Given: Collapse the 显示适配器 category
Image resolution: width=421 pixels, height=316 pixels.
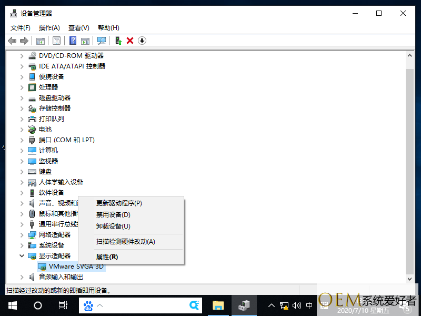Looking at the screenshot, I should pos(22,255).
